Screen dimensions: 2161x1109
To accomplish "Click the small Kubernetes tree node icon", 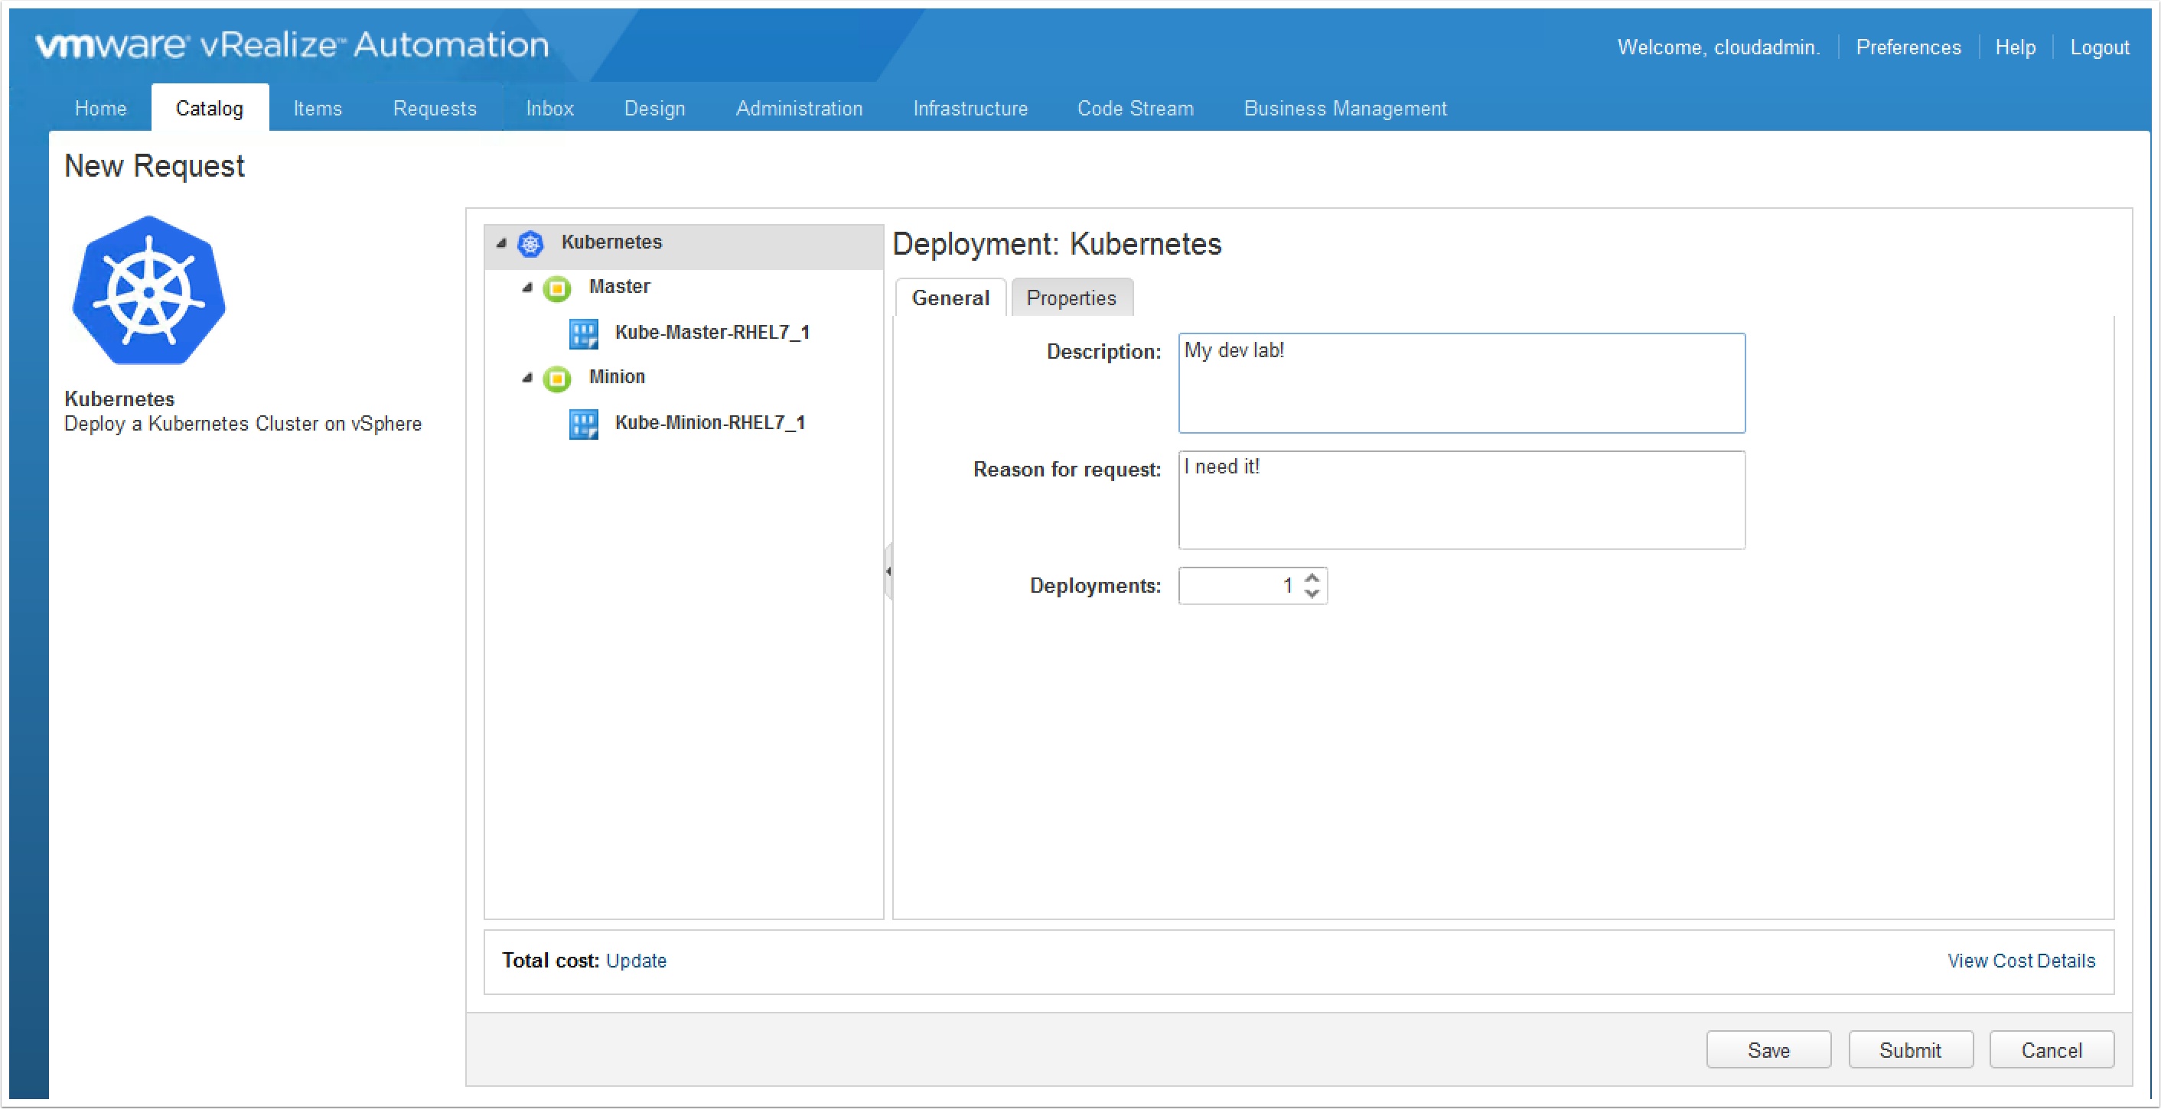I will point(530,244).
